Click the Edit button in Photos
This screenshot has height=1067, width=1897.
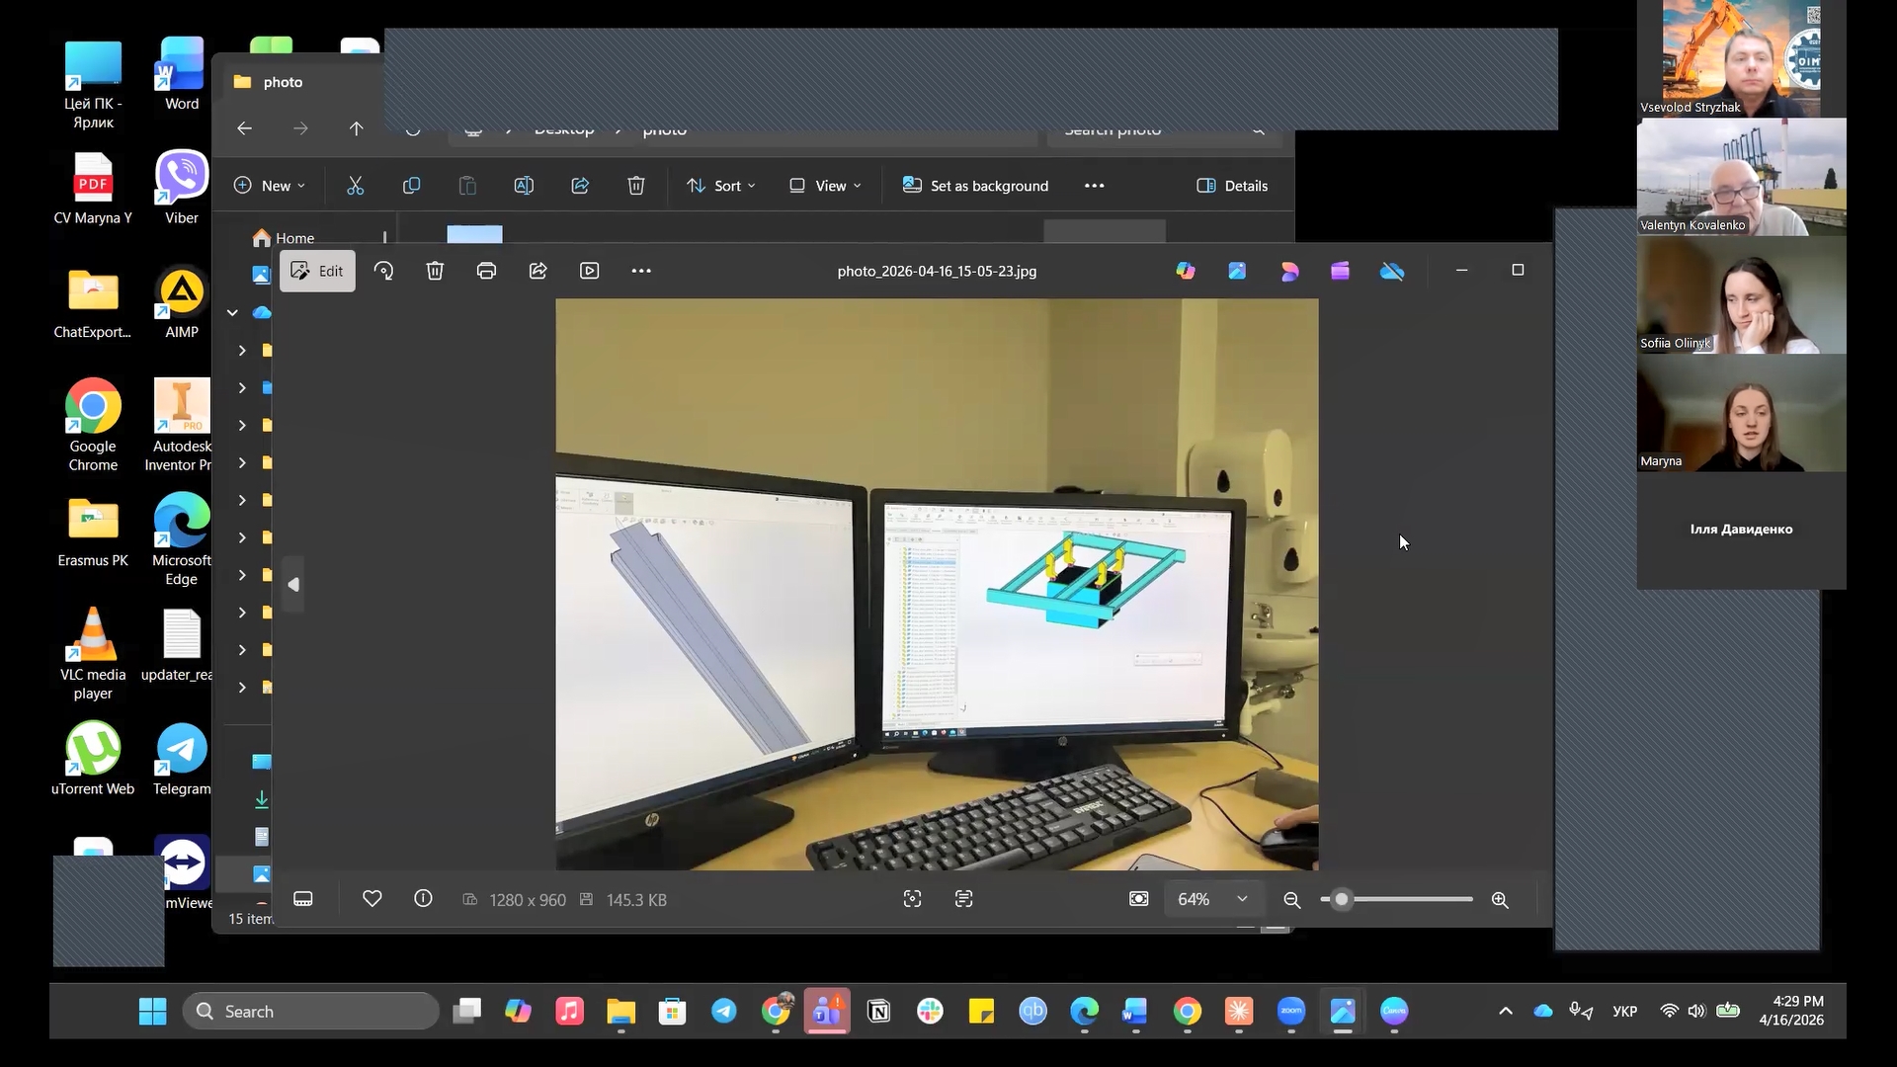point(317,271)
